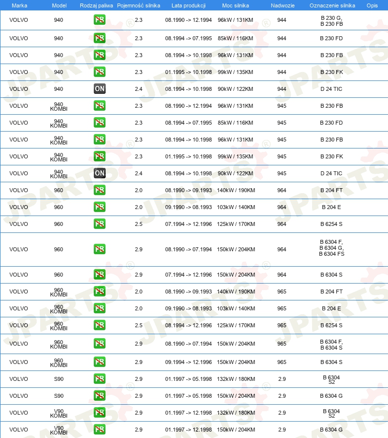
Task: Click the petrol icon in the S90 132kW row
Action: click(x=100, y=379)
